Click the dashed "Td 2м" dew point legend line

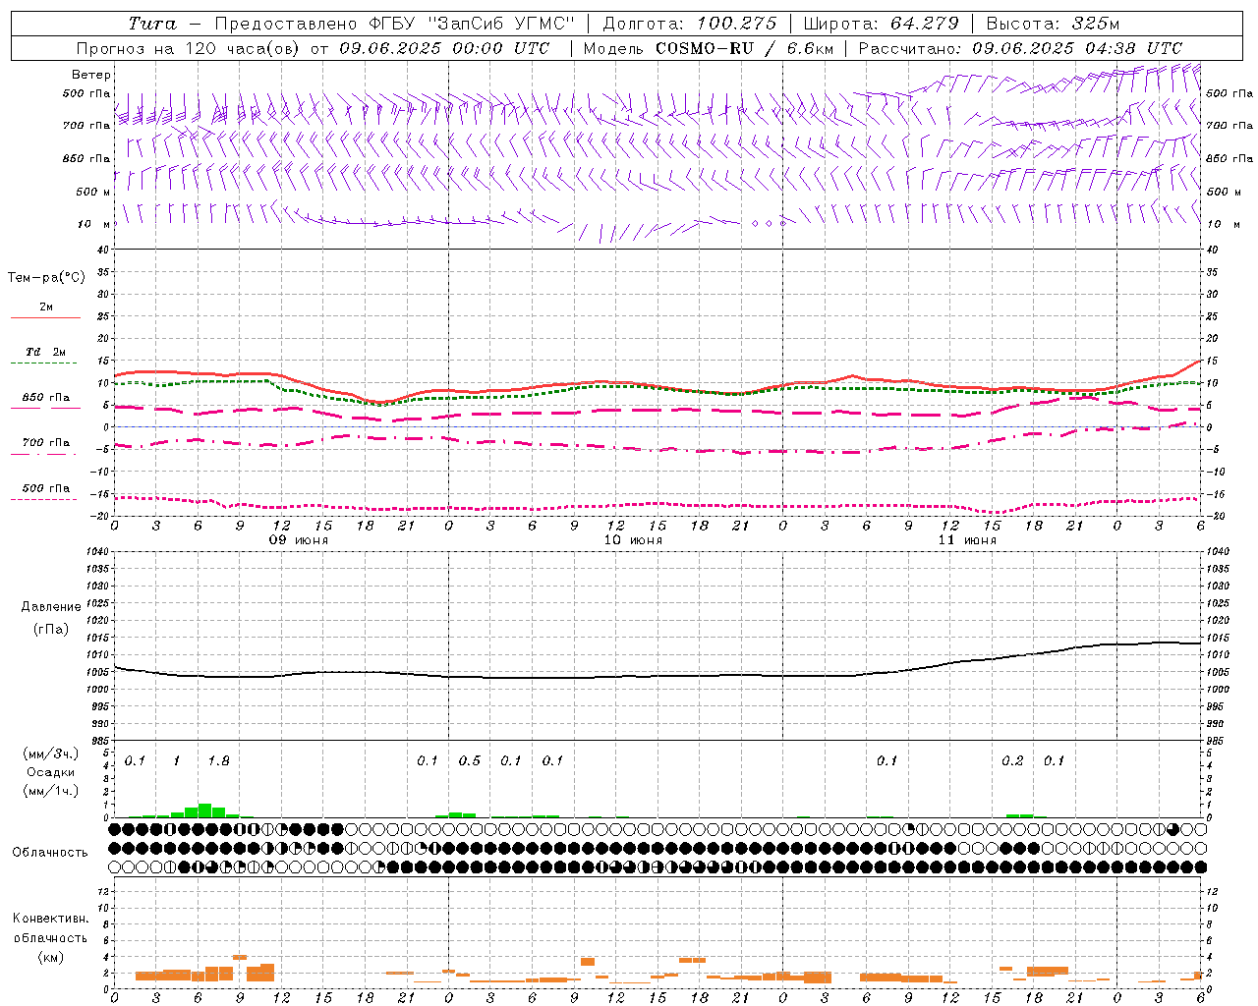click(x=44, y=363)
